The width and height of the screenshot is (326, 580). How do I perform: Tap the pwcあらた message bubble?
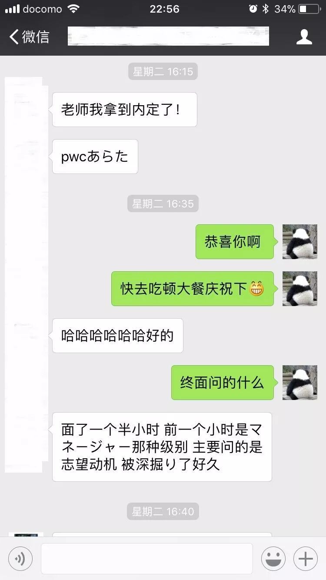tap(95, 157)
